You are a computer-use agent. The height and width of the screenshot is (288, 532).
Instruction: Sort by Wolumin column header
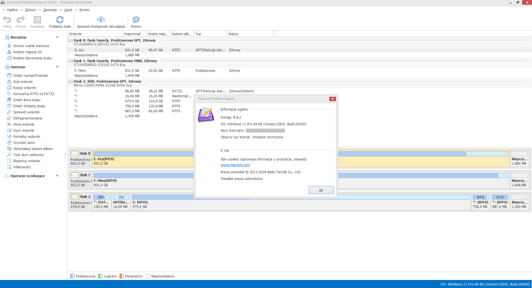tap(95, 34)
